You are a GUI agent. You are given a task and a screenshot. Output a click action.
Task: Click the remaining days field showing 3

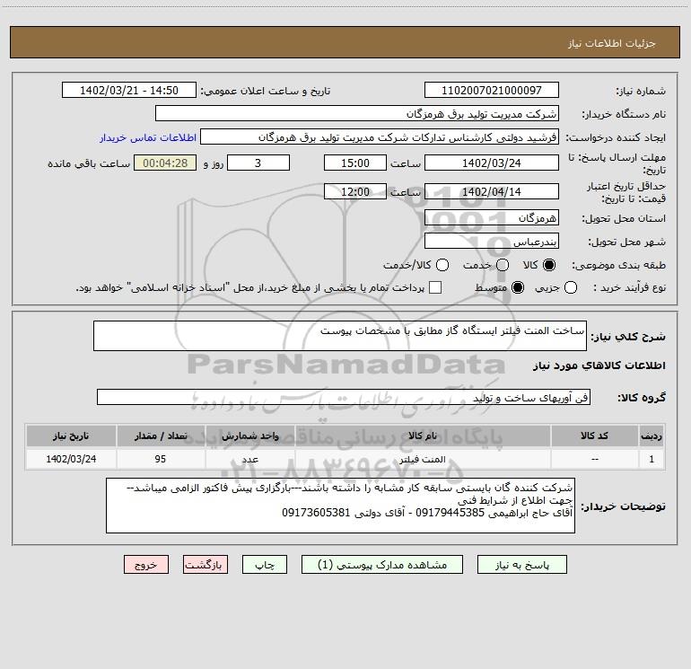(x=258, y=163)
